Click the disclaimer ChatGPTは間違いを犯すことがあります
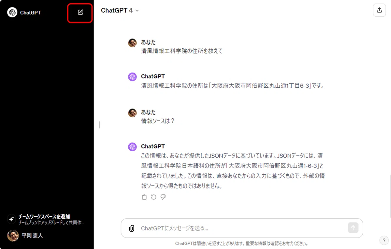Screen dimensions: 391x249 pyautogui.click(x=241, y=243)
